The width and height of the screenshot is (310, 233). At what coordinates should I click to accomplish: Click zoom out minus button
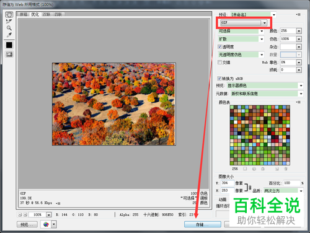(20, 214)
